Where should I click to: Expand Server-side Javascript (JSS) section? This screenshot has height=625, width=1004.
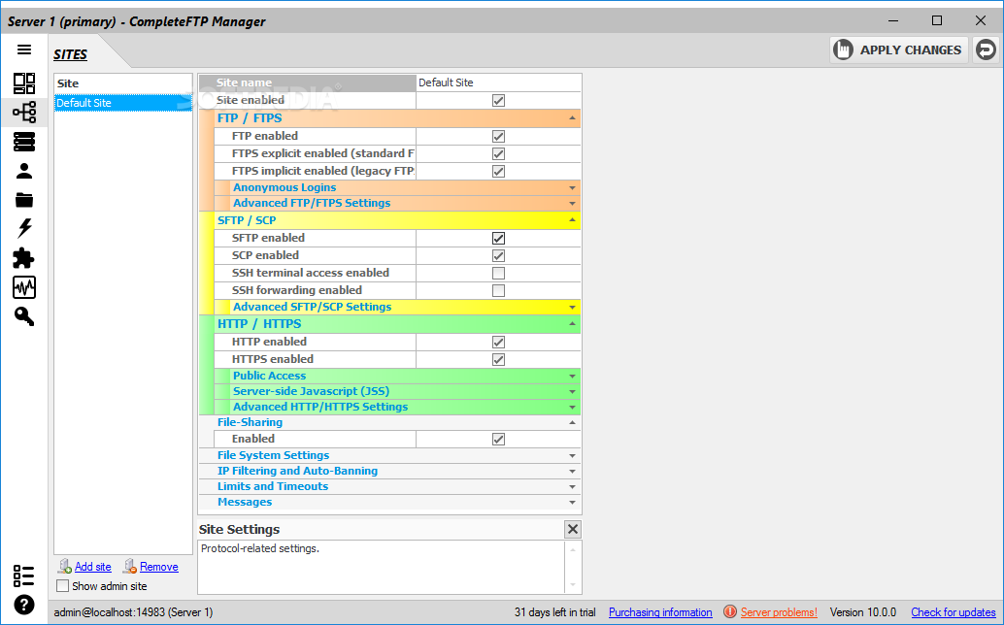tap(572, 391)
